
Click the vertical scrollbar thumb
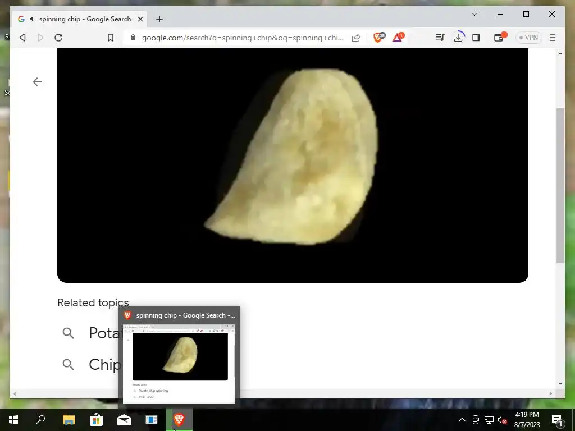click(x=560, y=185)
